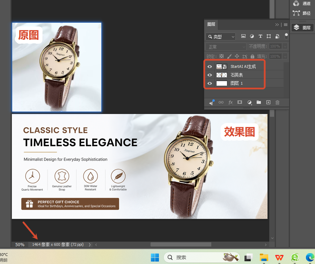Filter for smart object layers icon
This screenshot has height=264, width=315.
277,36
